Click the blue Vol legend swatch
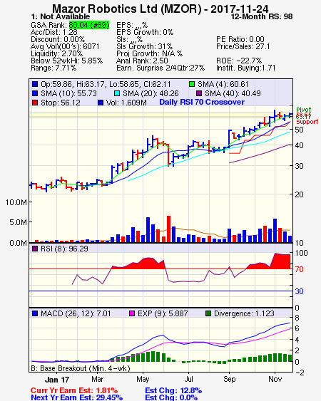Image resolution: width=321 pixels, height=401 pixels. (x=101, y=103)
